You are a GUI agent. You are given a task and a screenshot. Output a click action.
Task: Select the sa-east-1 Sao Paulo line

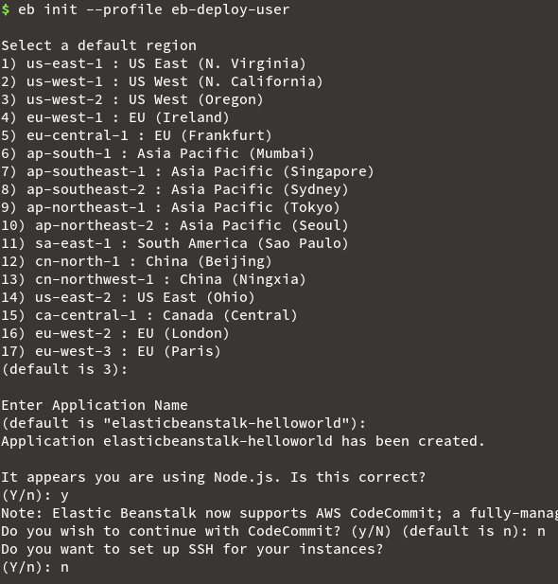(175, 243)
